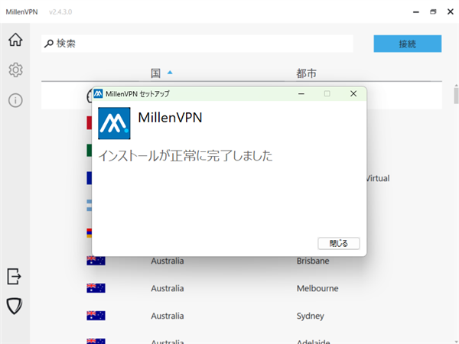
Task: Focus the 検索 search field
Action: tap(197, 44)
